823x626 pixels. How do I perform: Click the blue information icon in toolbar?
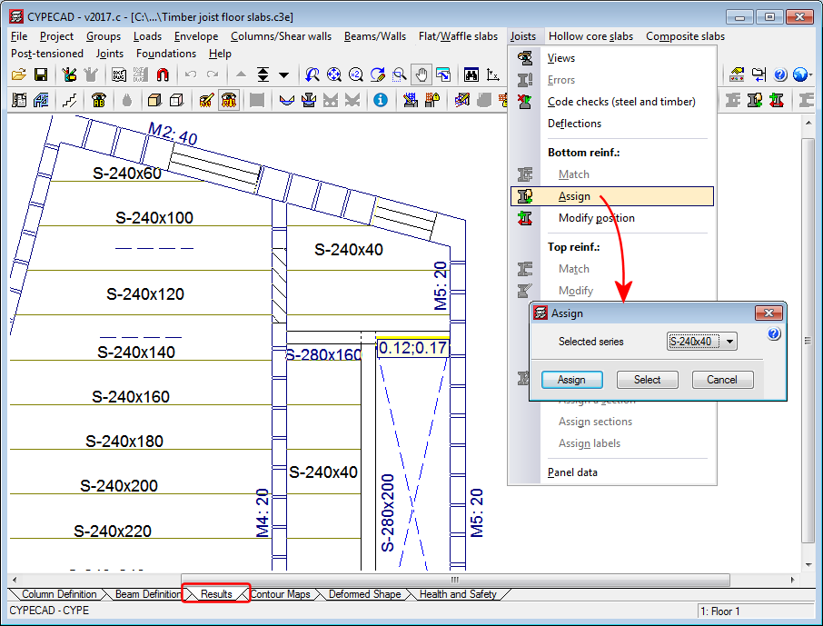click(x=381, y=100)
